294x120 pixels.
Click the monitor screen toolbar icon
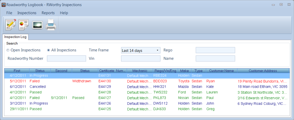coord(37,25)
